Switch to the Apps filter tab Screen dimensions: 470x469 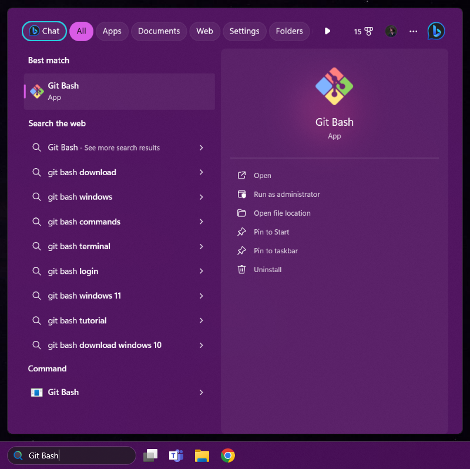pos(112,31)
